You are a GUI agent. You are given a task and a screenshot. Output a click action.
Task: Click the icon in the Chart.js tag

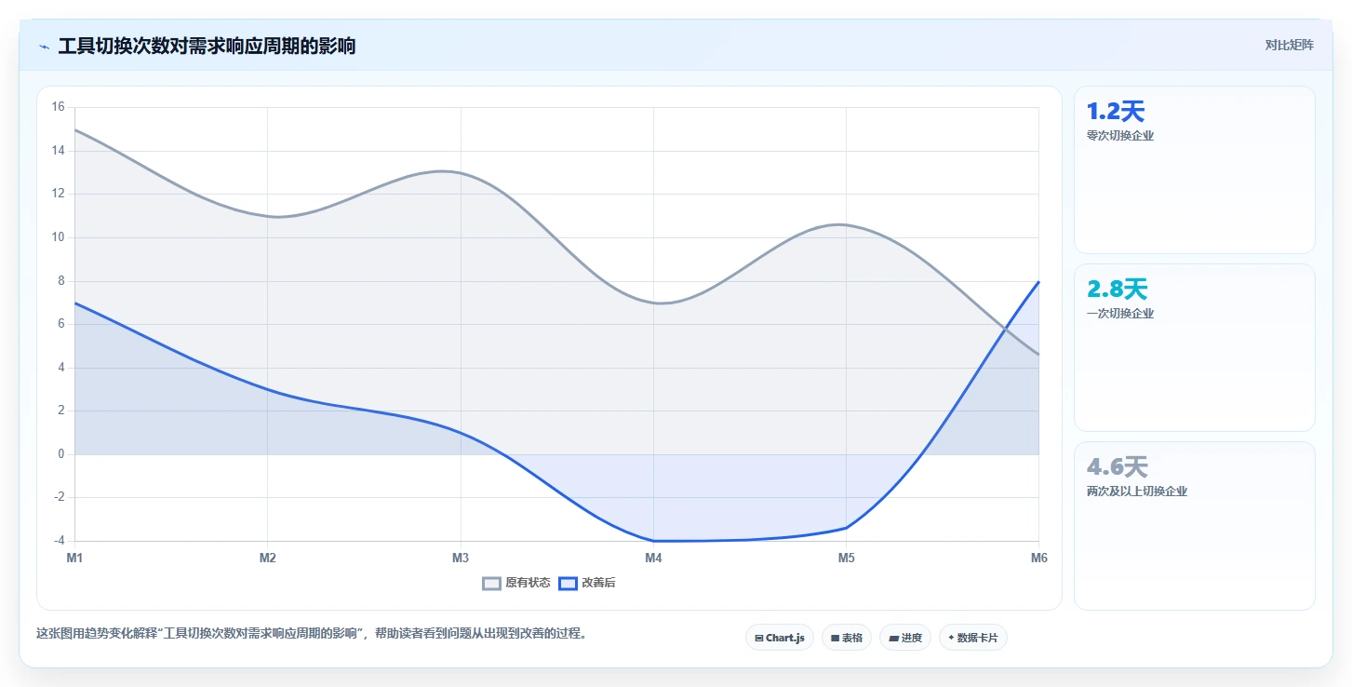[x=759, y=639]
